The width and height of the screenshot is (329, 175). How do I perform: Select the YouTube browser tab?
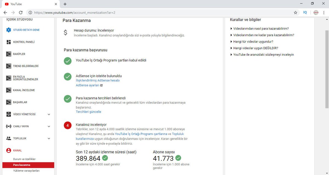coord(31,4)
